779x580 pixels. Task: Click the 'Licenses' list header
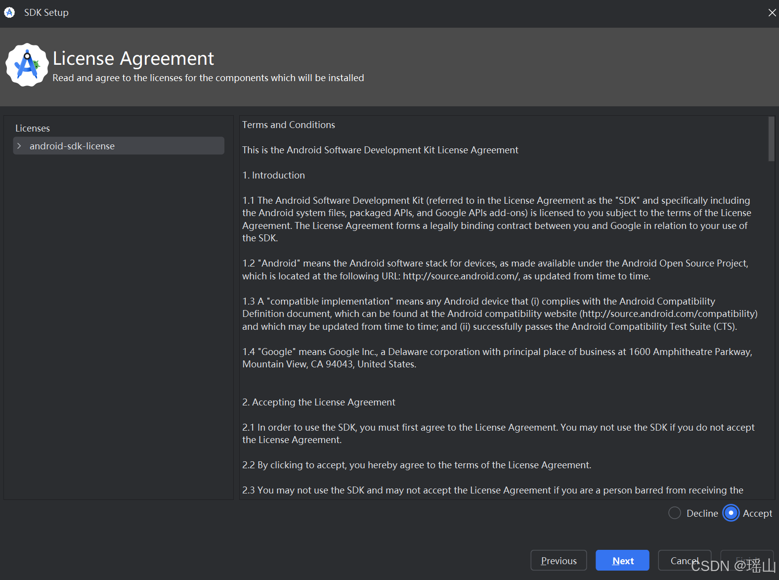point(33,128)
